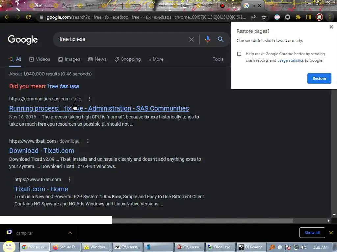
Task: Show all downloads
Action: pyautogui.click(x=312, y=233)
